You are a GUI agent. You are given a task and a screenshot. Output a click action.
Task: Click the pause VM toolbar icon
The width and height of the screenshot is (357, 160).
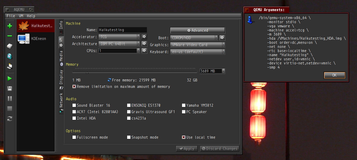click(10, 98)
